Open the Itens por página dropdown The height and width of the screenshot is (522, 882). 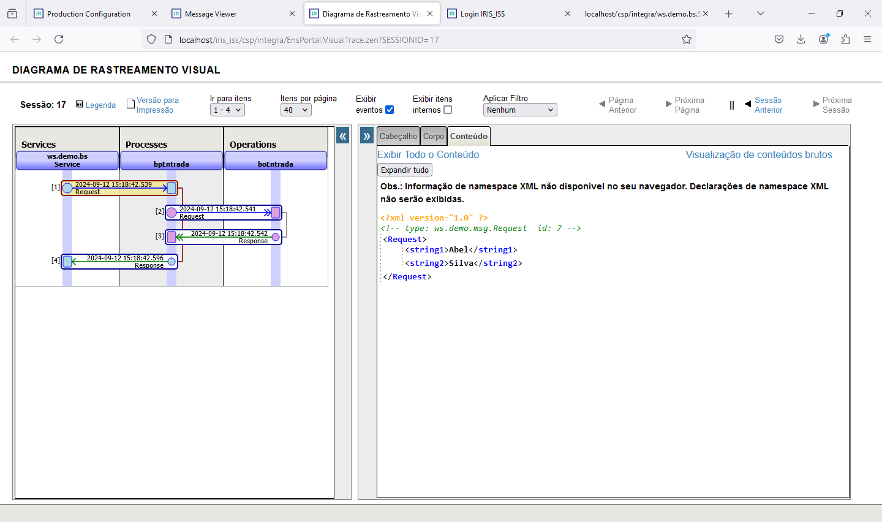tap(296, 110)
